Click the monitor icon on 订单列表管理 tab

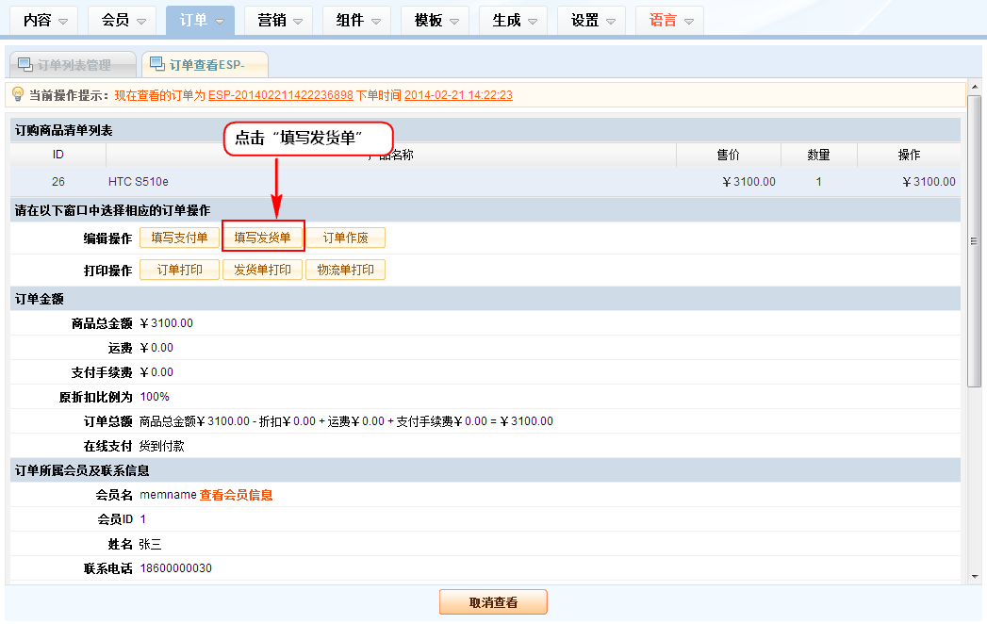25,65
